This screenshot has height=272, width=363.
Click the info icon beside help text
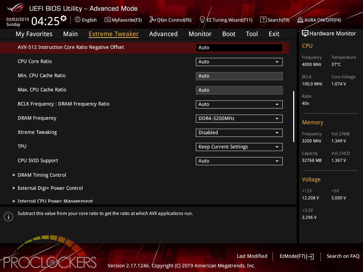point(9,217)
